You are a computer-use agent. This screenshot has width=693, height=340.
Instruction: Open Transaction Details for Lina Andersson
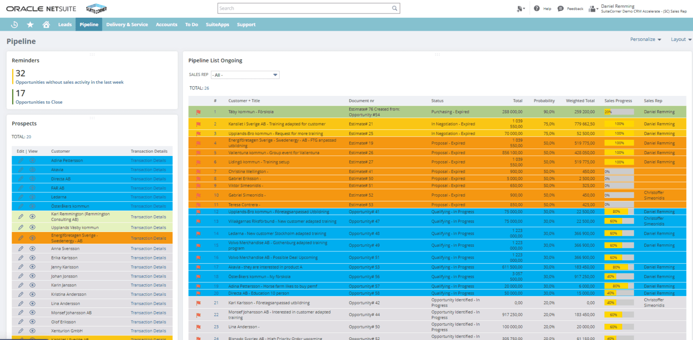tap(148, 304)
